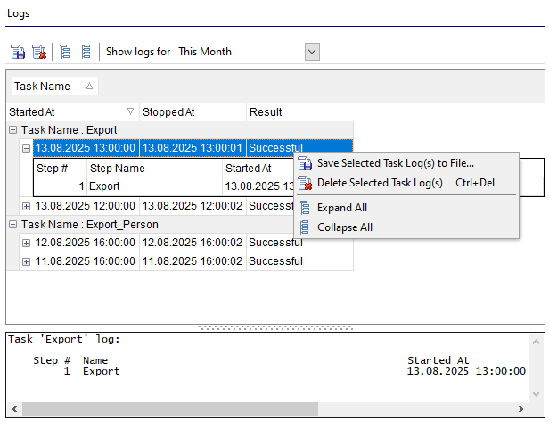The height and width of the screenshot is (421, 549).
Task: Click the Collapse All toolbar icon
Action: [86, 52]
